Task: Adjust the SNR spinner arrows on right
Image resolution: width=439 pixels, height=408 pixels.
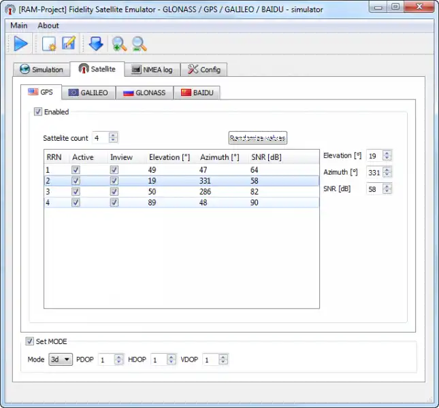Action: pyautogui.click(x=387, y=189)
